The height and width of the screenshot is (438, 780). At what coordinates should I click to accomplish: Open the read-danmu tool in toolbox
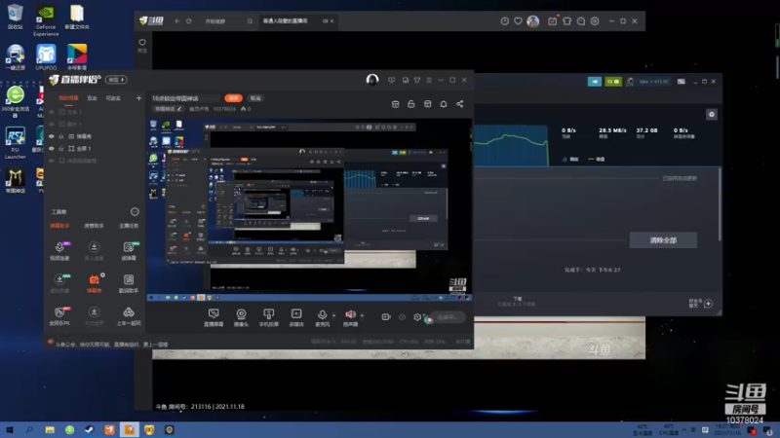tap(129, 251)
